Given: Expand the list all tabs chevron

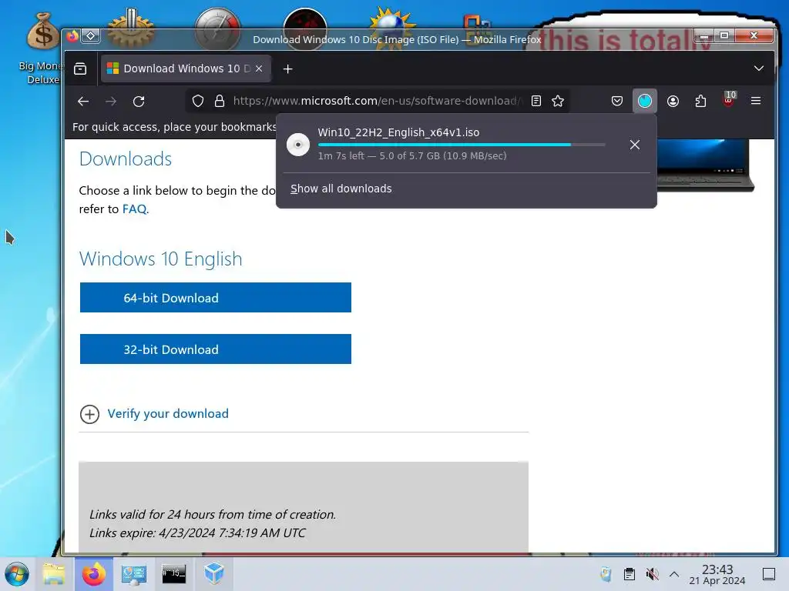Looking at the screenshot, I should click(x=759, y=68).
